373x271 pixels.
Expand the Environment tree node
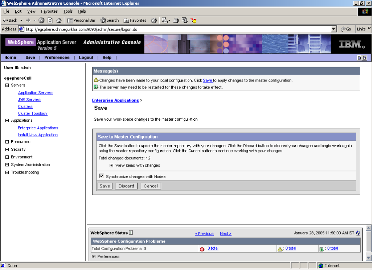click(7, 157)
